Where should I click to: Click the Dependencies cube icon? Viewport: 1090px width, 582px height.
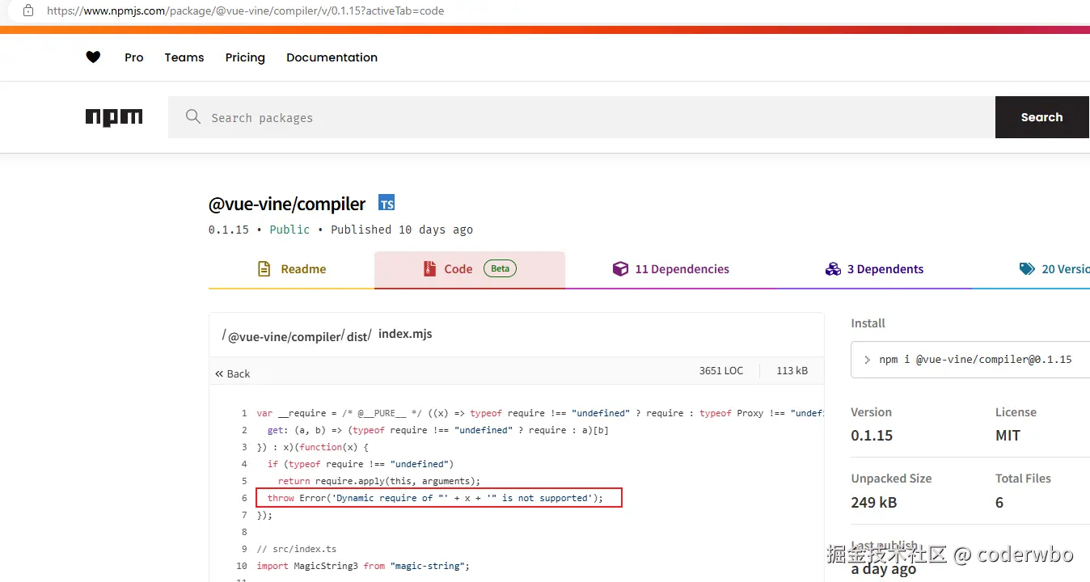620,269
